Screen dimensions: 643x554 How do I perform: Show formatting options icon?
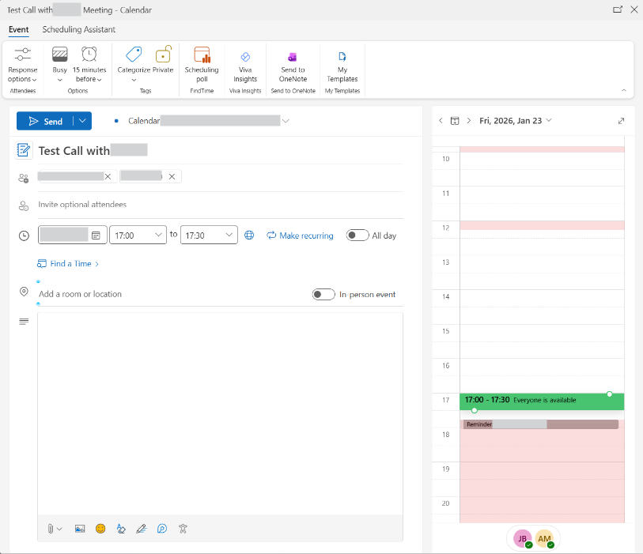[x=121, y=529]
